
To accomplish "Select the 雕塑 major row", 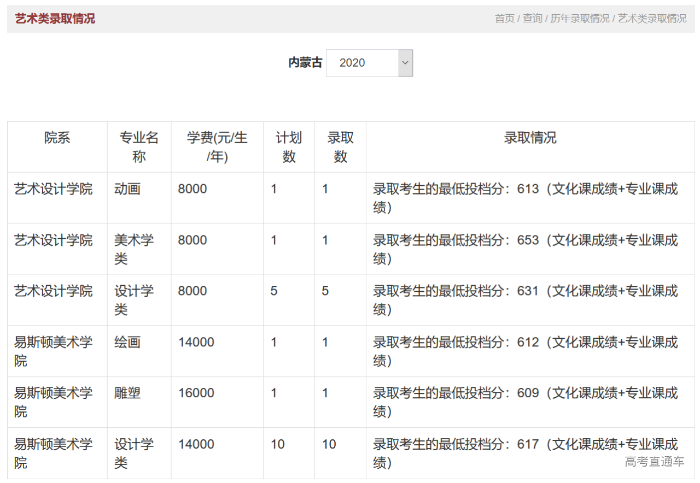I will coord(127,393).
